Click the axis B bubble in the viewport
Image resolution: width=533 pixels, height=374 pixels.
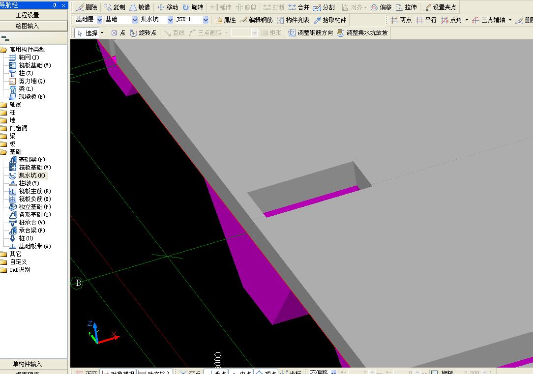pyautogui.click(x=78, y=283)
